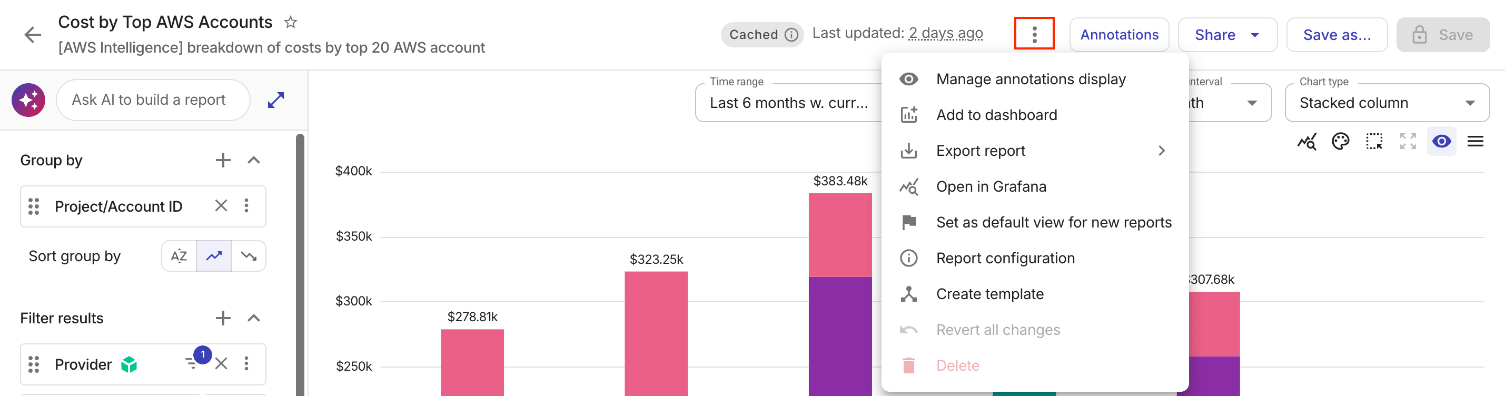The height and width of the screenshot is (396, 1505).
Task: Grab the Project/Account ID drag handle
Action: (x=34, y=206)
